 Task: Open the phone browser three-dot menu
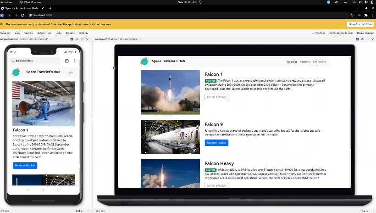click(x=74, y=61)
